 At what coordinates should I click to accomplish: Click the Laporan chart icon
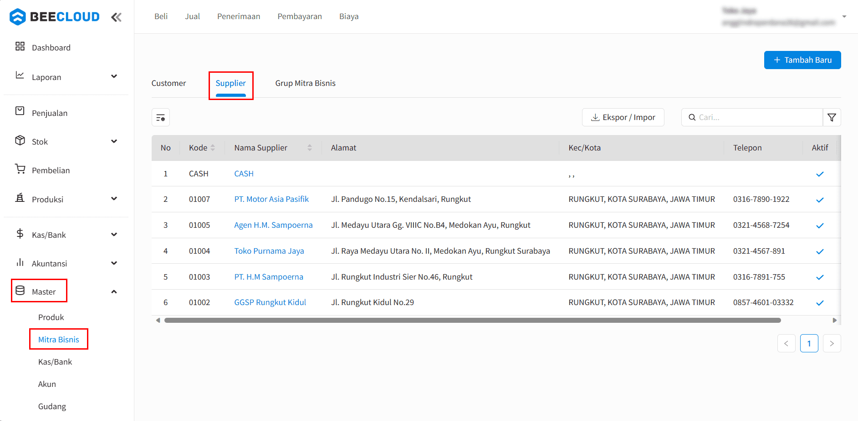click(20, 75)
